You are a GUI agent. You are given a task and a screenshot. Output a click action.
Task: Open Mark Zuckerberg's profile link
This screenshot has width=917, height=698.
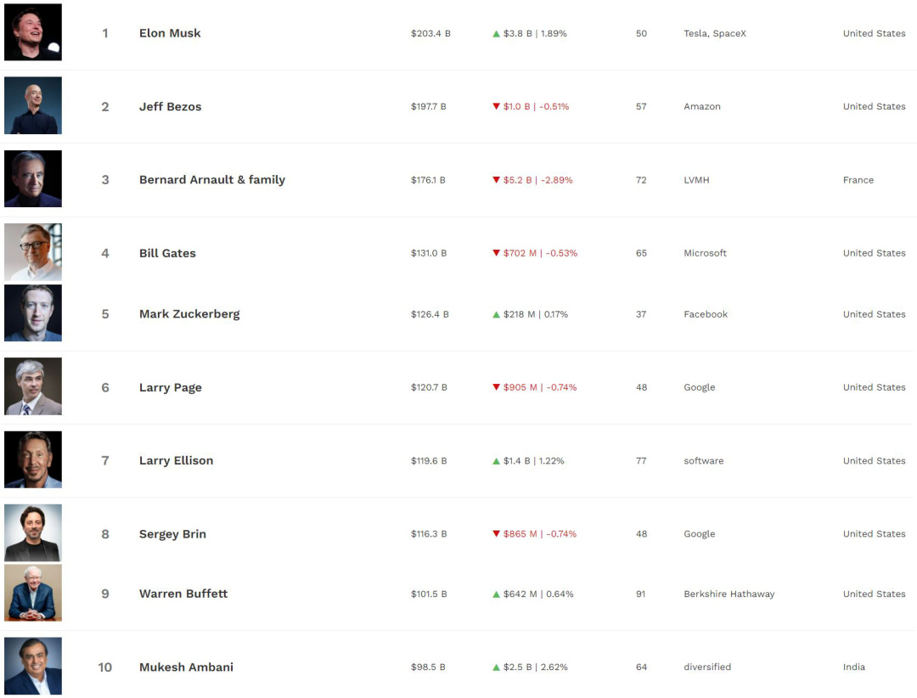[189, 314]
